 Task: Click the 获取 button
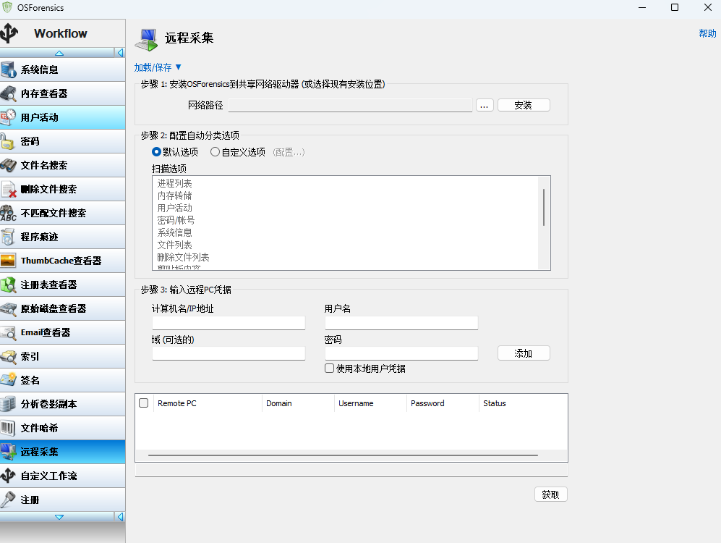pos(550,494)
